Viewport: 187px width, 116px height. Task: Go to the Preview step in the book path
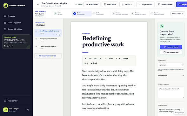(140, 14)
